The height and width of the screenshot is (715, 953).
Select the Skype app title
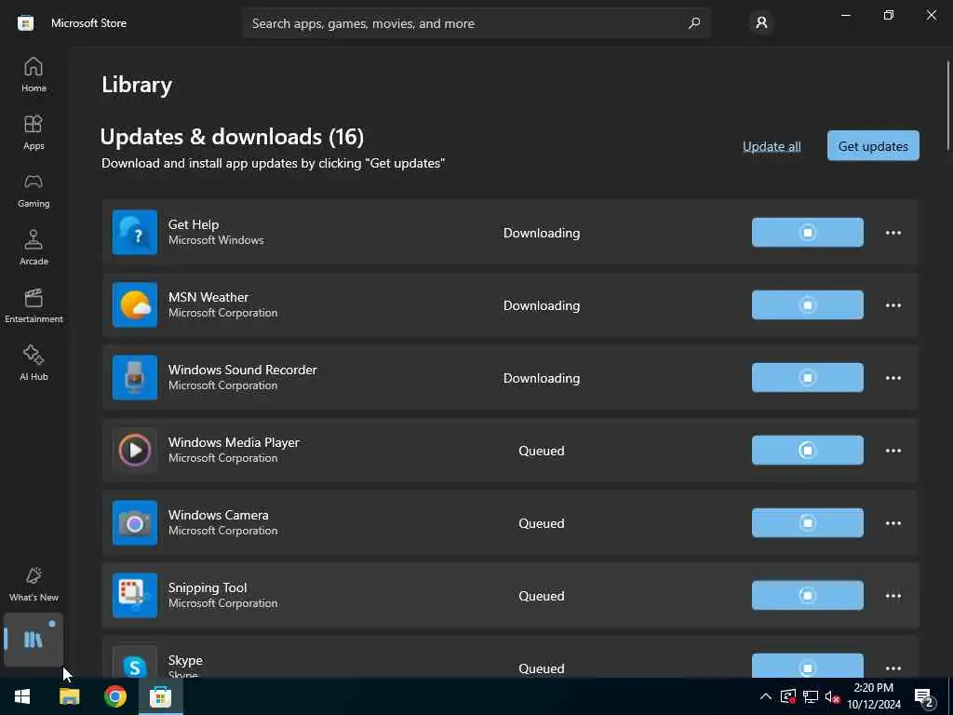coord(185,660)
